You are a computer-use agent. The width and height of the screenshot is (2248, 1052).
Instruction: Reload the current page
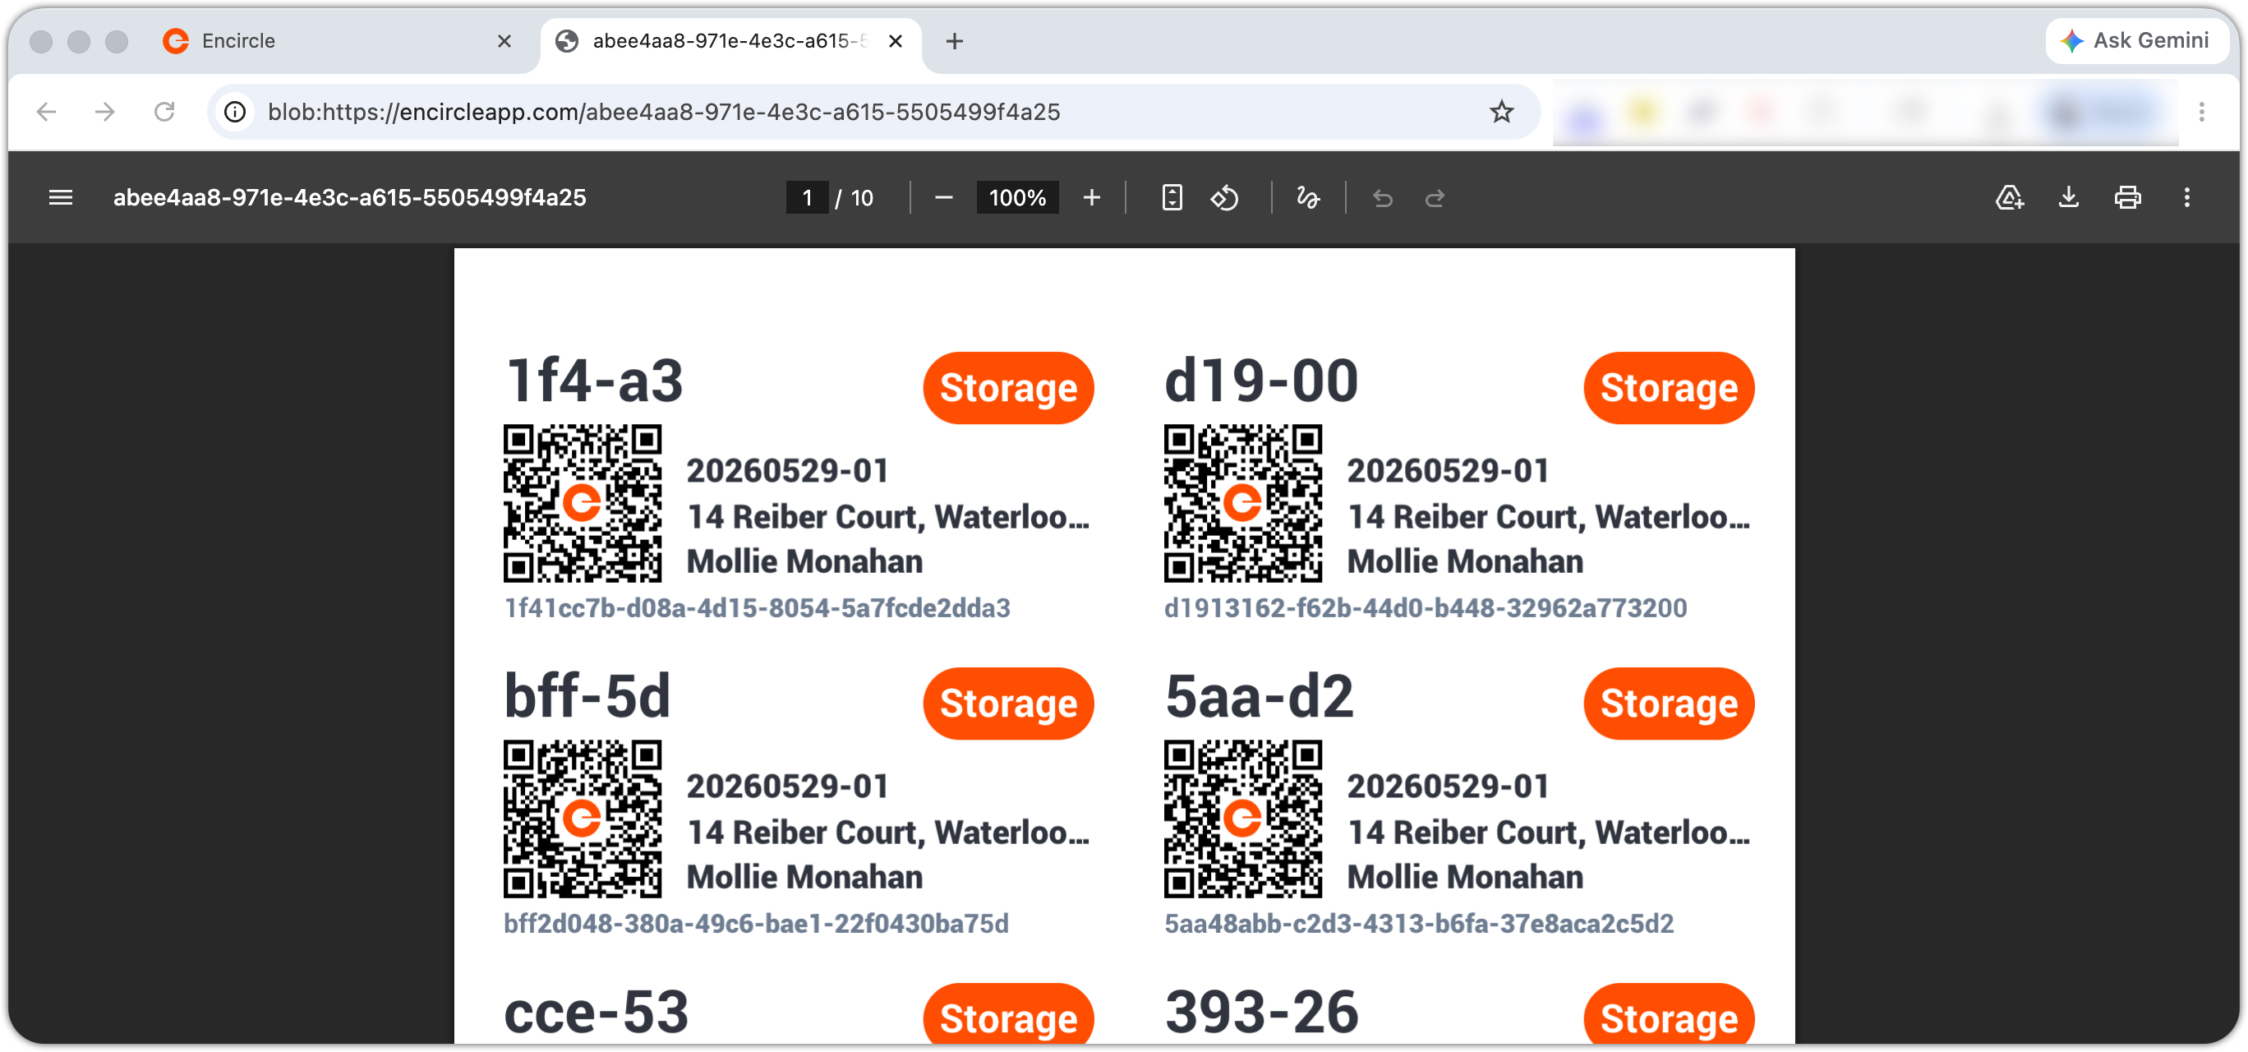click(164, 112)
